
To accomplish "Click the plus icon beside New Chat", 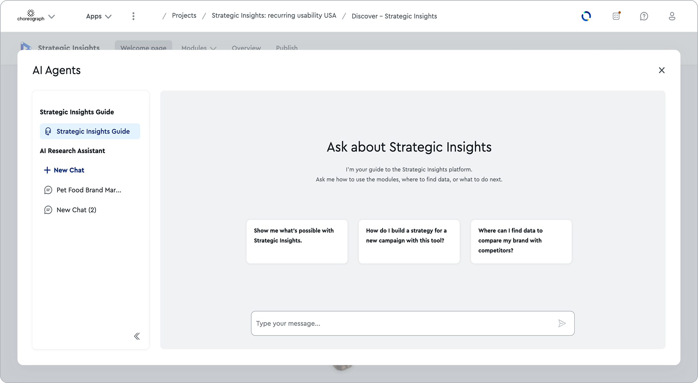I will [x=47, y=170].
